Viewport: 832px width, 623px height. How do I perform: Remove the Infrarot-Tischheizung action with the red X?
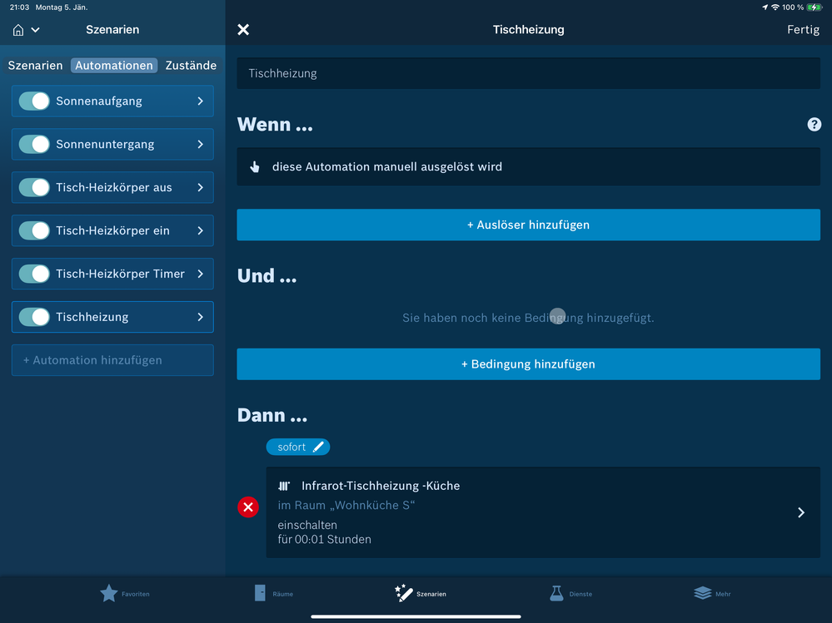pyautogui.click(x=248, y=507)
